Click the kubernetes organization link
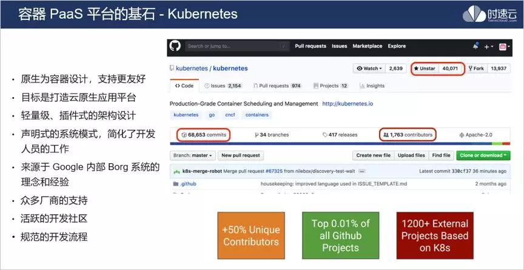The height and width of the screenshot is (270, 524). 192,68
